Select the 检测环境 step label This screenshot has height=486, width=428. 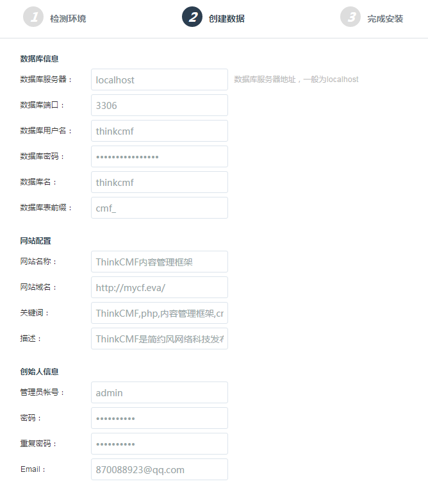[68, 19]
